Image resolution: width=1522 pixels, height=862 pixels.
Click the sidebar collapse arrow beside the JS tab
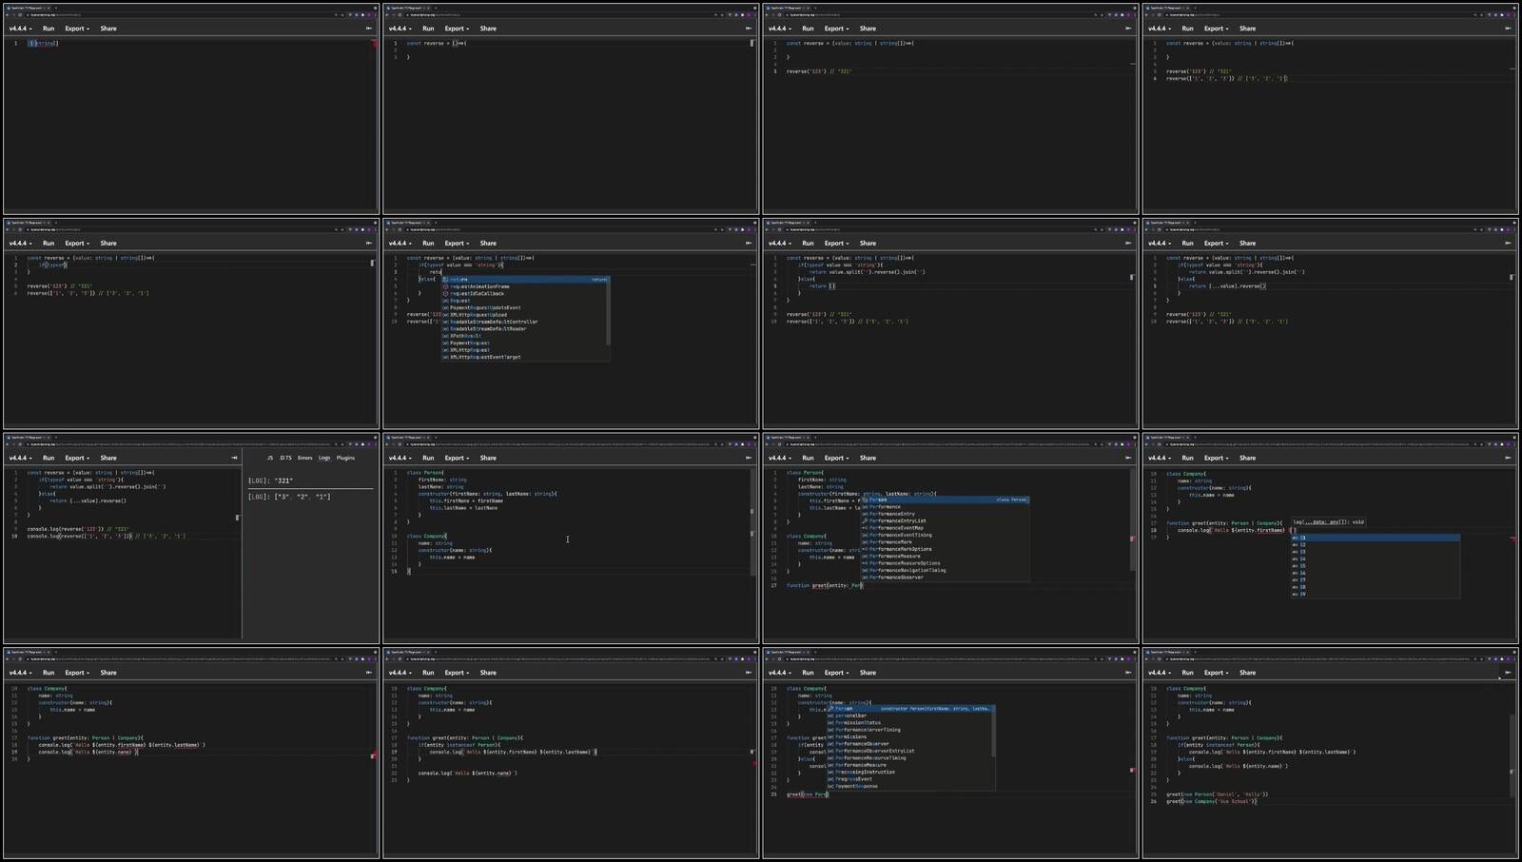234,458
